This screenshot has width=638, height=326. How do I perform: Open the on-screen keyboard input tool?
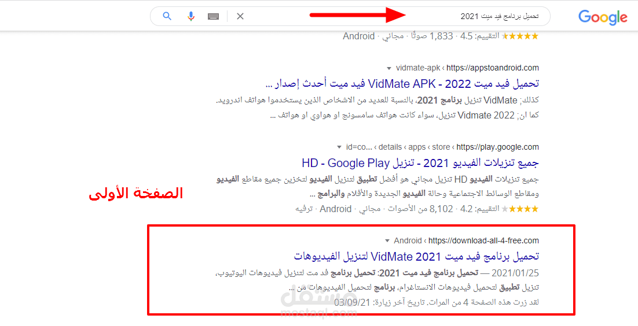213,16
